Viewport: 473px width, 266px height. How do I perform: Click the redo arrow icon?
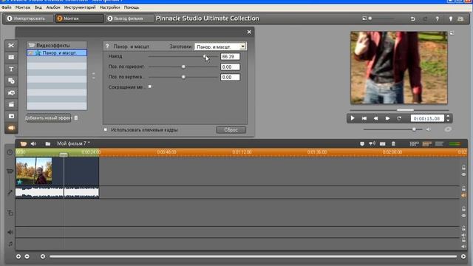coord(425,18)
